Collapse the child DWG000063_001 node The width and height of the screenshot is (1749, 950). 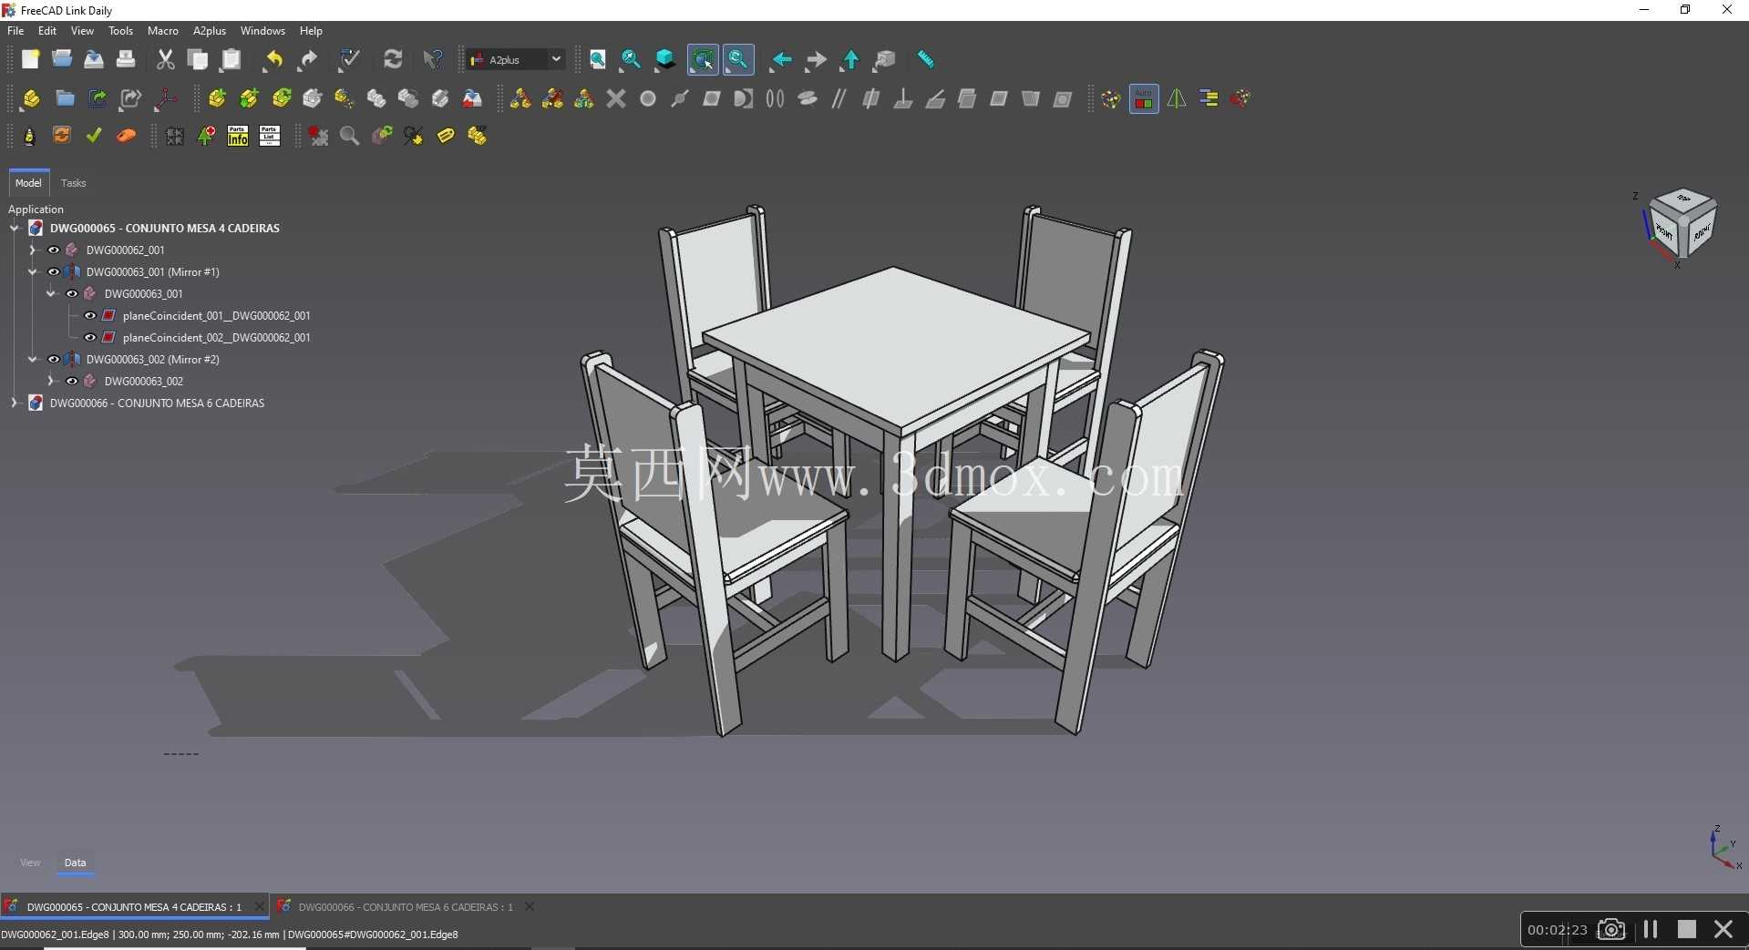(x=51, y=293)
